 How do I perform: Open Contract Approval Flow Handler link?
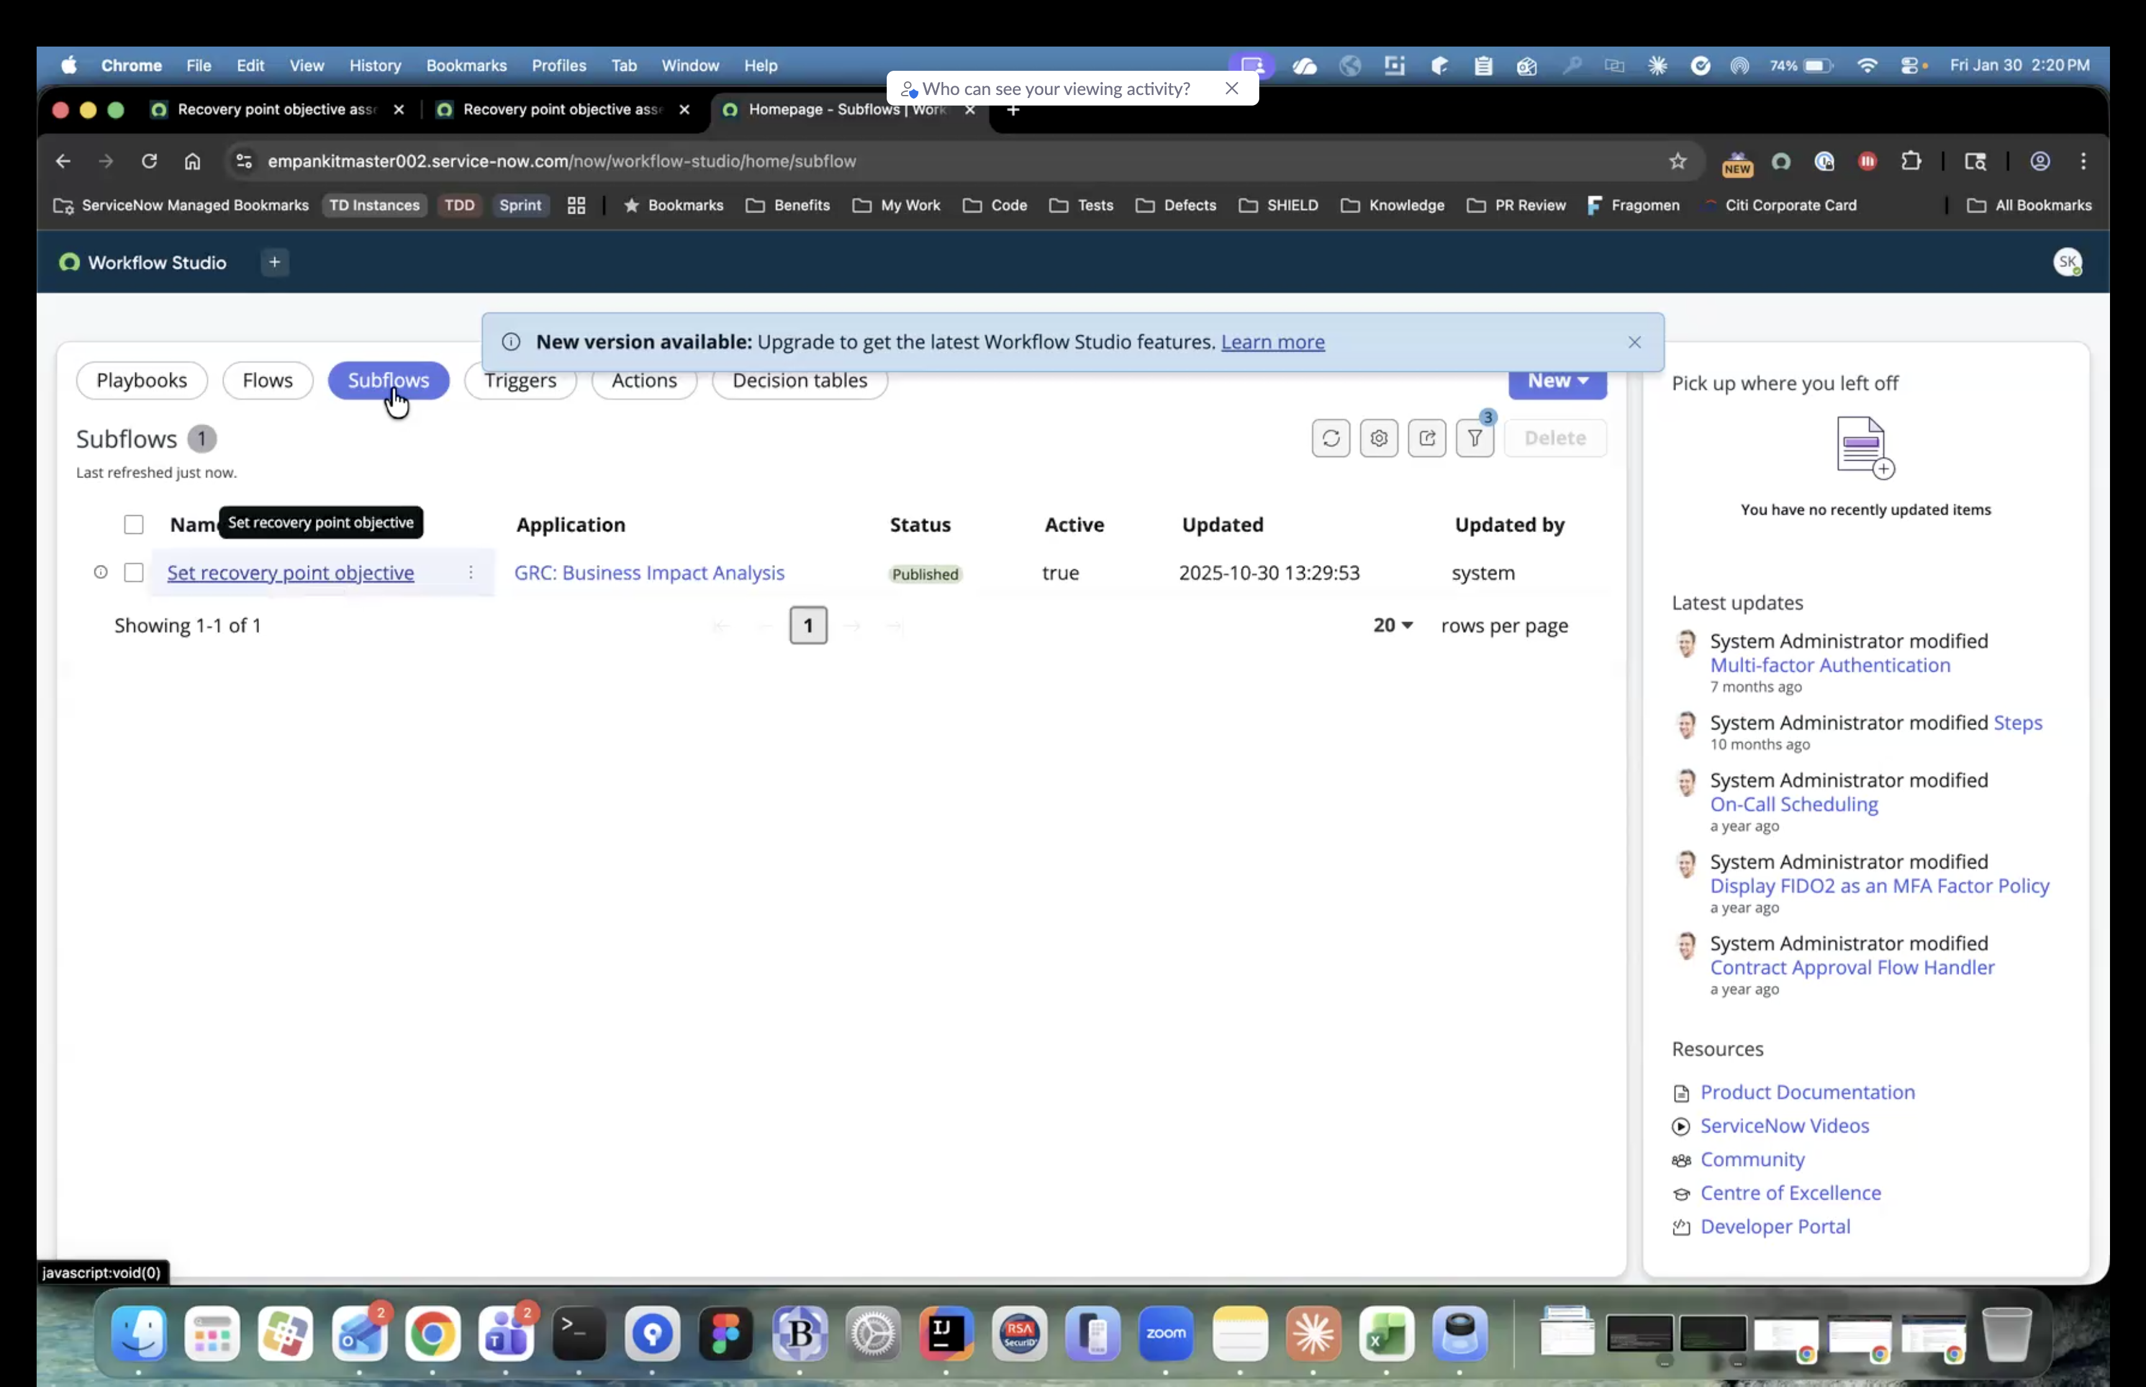pos(1852,967)
